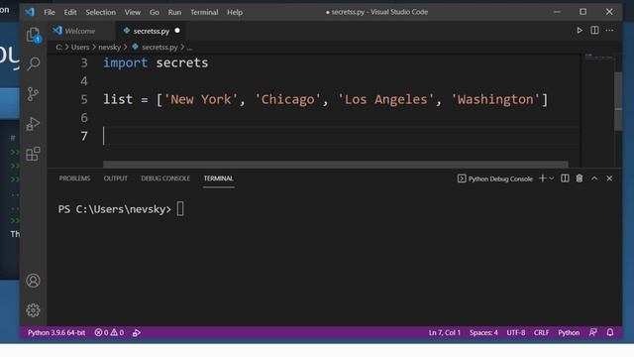Click the VS Code logo in title bar
The width and height of the screenshot is (634, 357).
pyautogui.click(x=30, y=12)
